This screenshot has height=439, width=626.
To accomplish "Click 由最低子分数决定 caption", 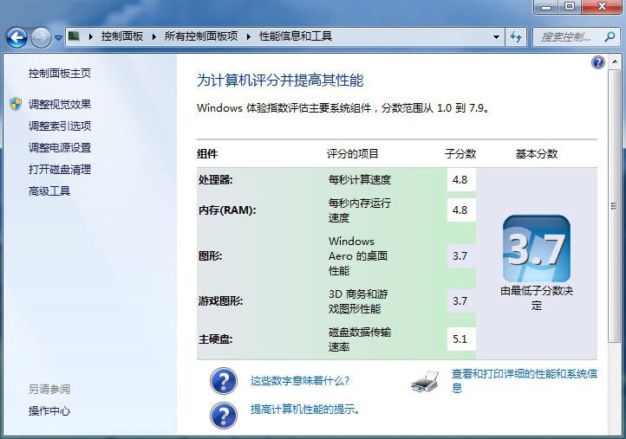I will click(x=537, y=298).
